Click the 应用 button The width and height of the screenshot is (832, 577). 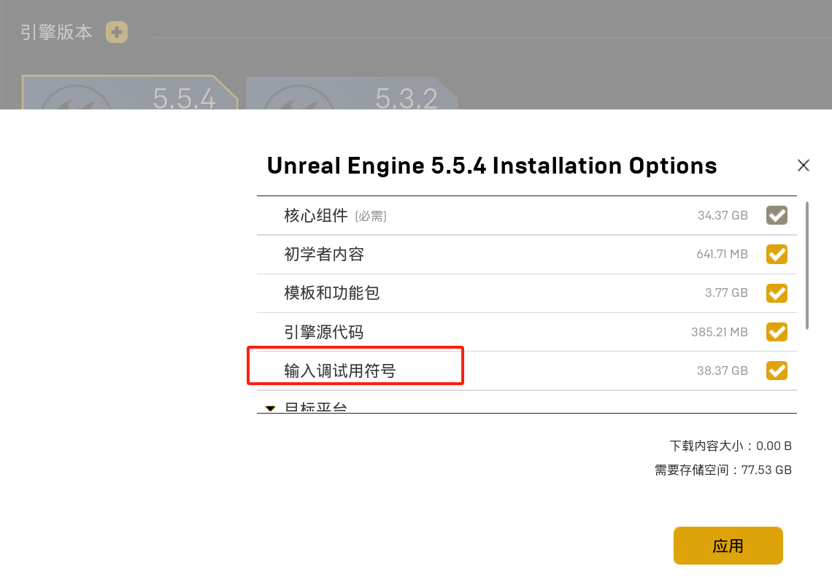(x=728, y=546)
